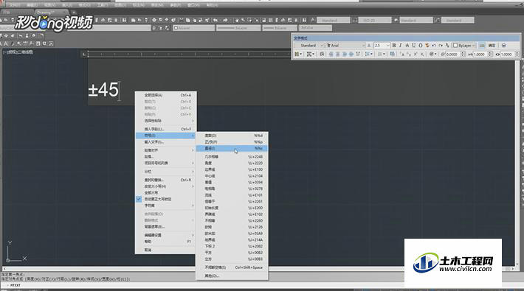Screen dimensions: 524x291
Task: Click the layer color square in top properties toolbar
Action: [x=176, y=28]
